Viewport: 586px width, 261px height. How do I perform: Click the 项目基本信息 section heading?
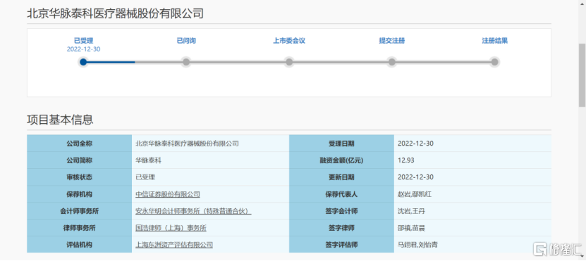coord(60,120)
